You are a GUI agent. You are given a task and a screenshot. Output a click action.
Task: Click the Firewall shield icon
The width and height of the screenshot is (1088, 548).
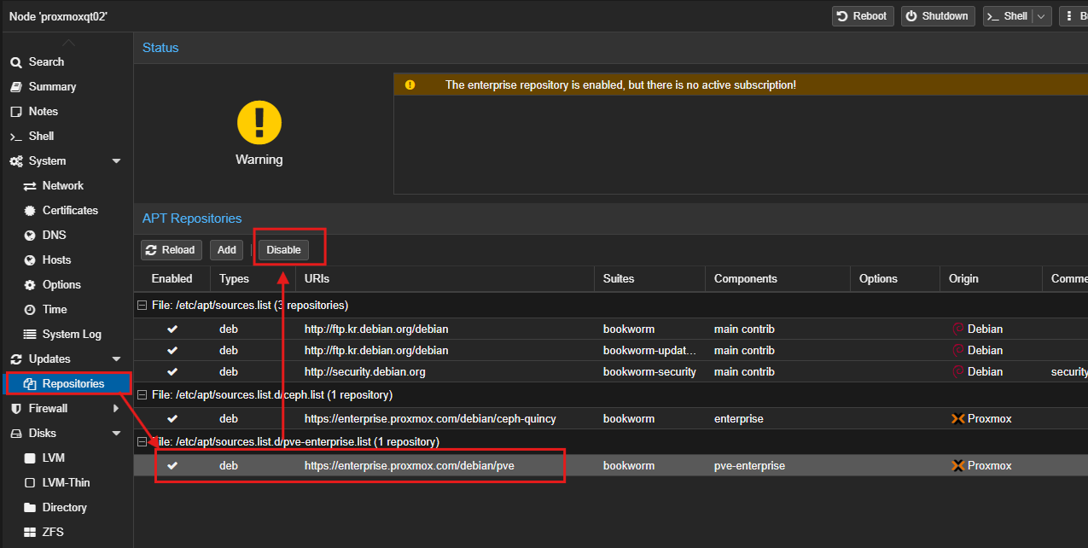pyautogui.click(x=16, y=408)
